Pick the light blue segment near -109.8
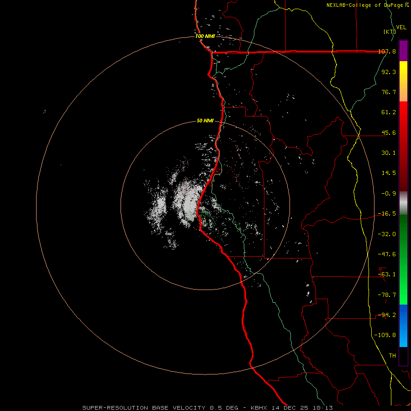411x411 pixels. pos(403,337)
